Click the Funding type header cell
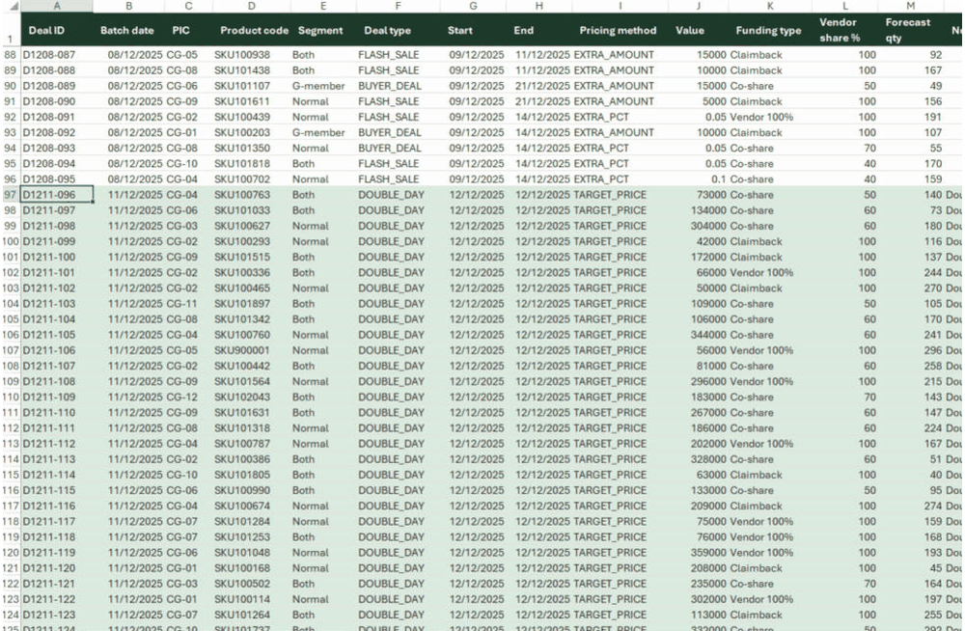Image resolution: width=965 pixels, height=631 pixels. pyautogui.click(x=768, y=30)
